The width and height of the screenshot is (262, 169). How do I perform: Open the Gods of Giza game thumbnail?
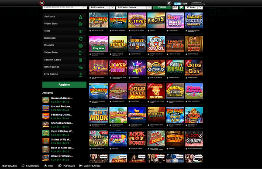point(194,68)
